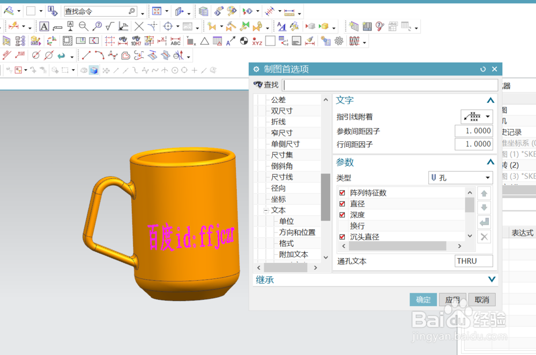Select 附加文本 under 文本

pyautogui.click(x=293, y=254)
